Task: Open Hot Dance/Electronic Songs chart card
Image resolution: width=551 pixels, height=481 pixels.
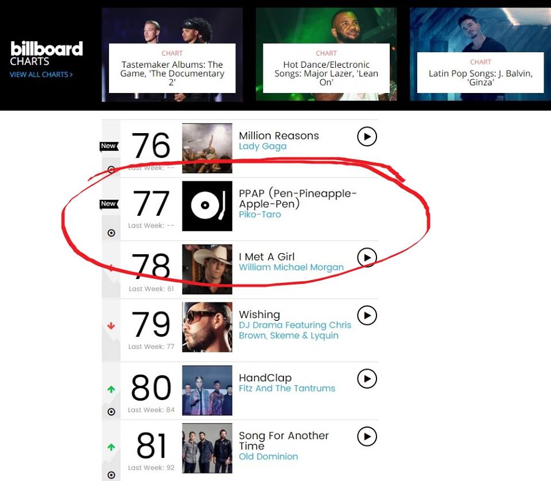Action: click(326, 55)
